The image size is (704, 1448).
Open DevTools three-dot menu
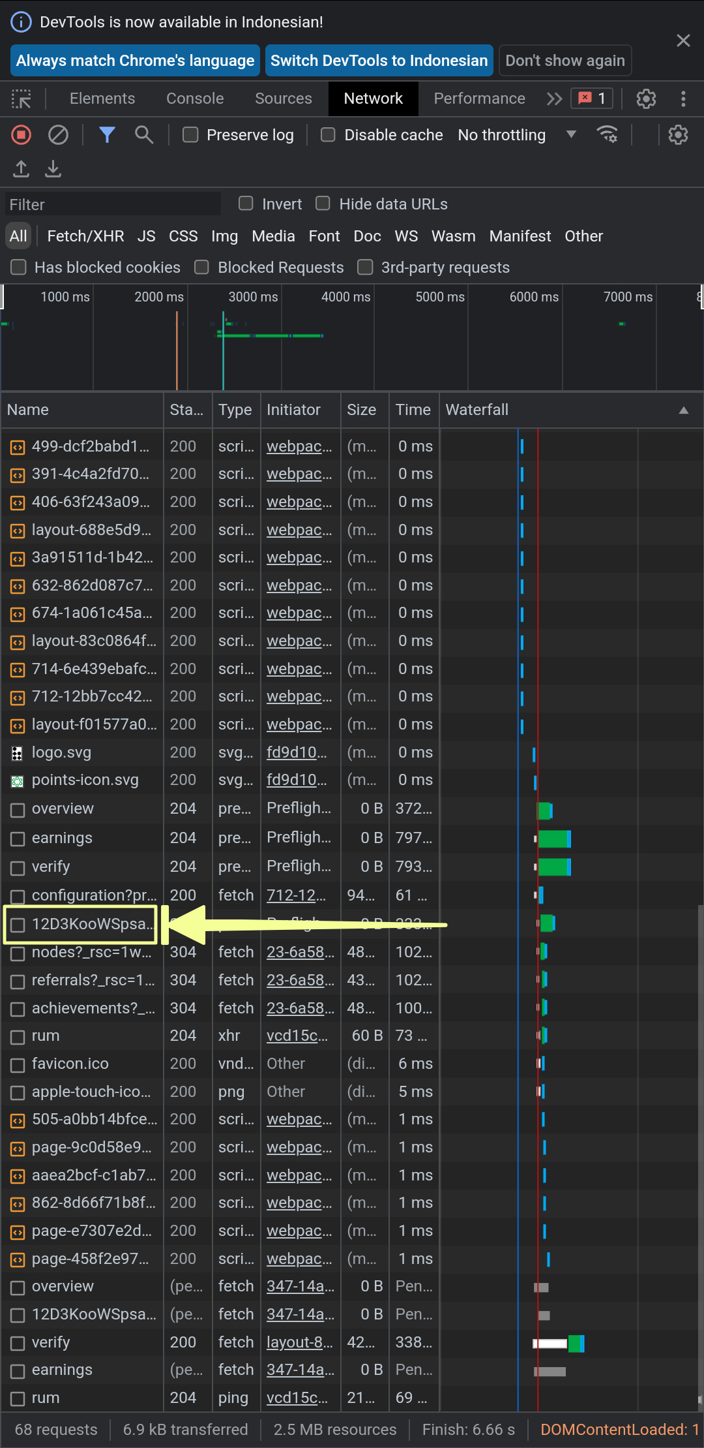tap(683, 99)
